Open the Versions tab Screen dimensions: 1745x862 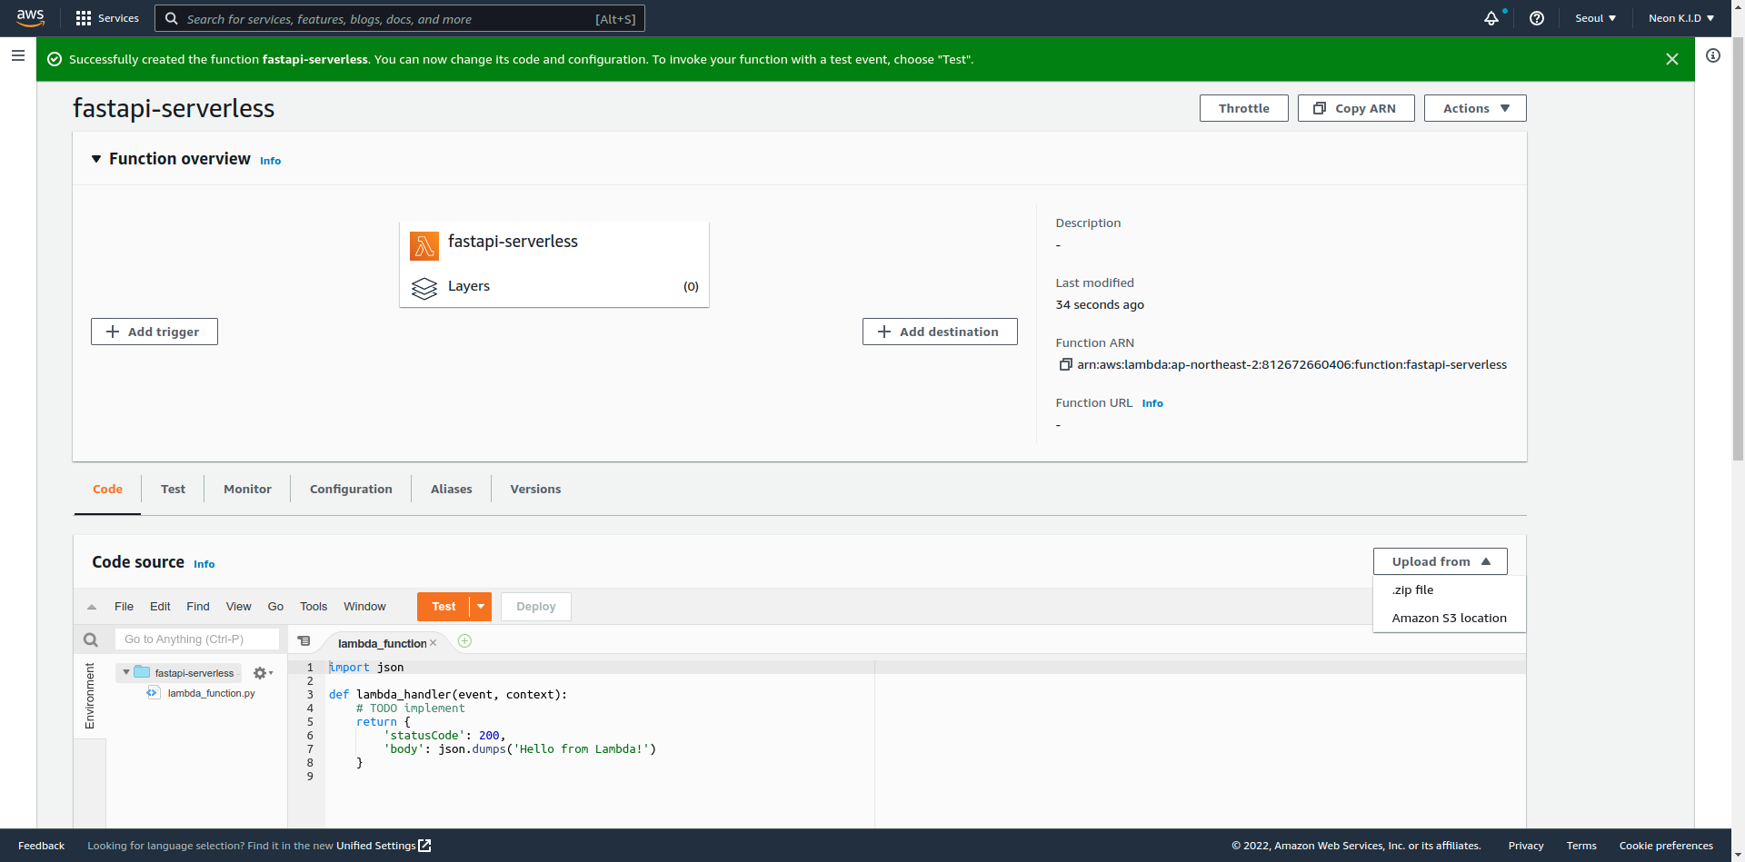pos(535,489)
